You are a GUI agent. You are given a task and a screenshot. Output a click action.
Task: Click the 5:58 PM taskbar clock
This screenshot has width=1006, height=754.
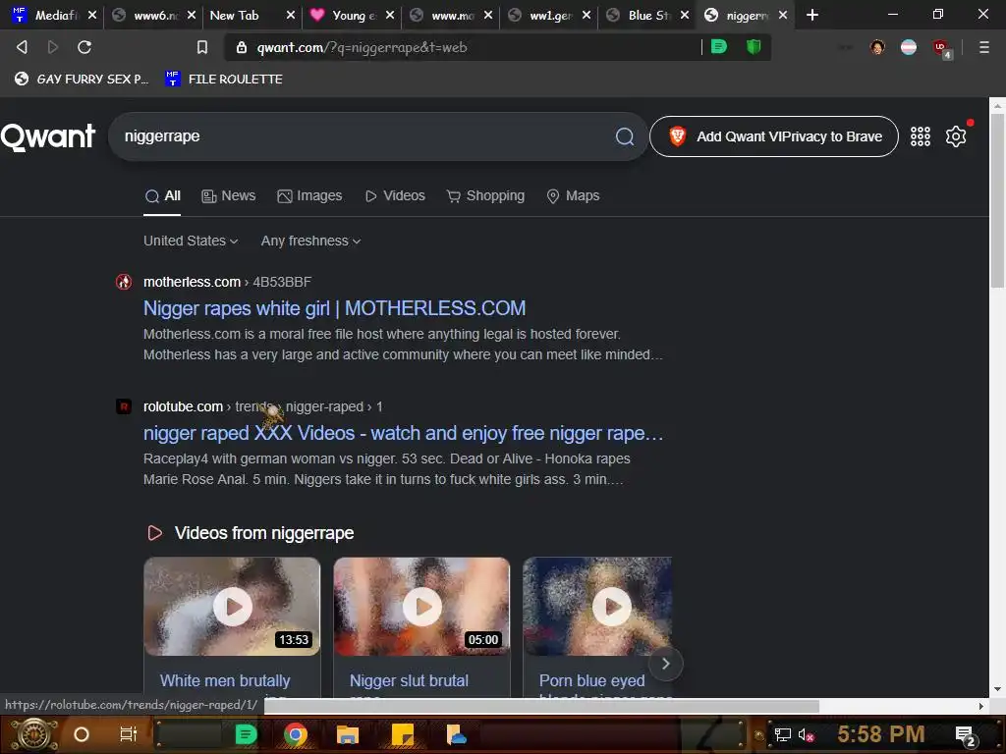coord(880,734)
